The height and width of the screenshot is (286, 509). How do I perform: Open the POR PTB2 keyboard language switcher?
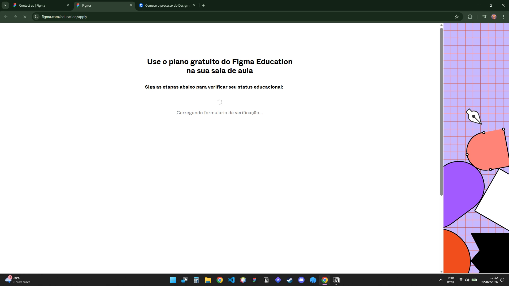(x=451, y=280)
